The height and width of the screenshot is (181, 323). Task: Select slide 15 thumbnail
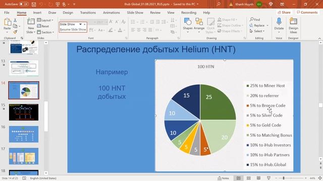click(x=24, y=112)
